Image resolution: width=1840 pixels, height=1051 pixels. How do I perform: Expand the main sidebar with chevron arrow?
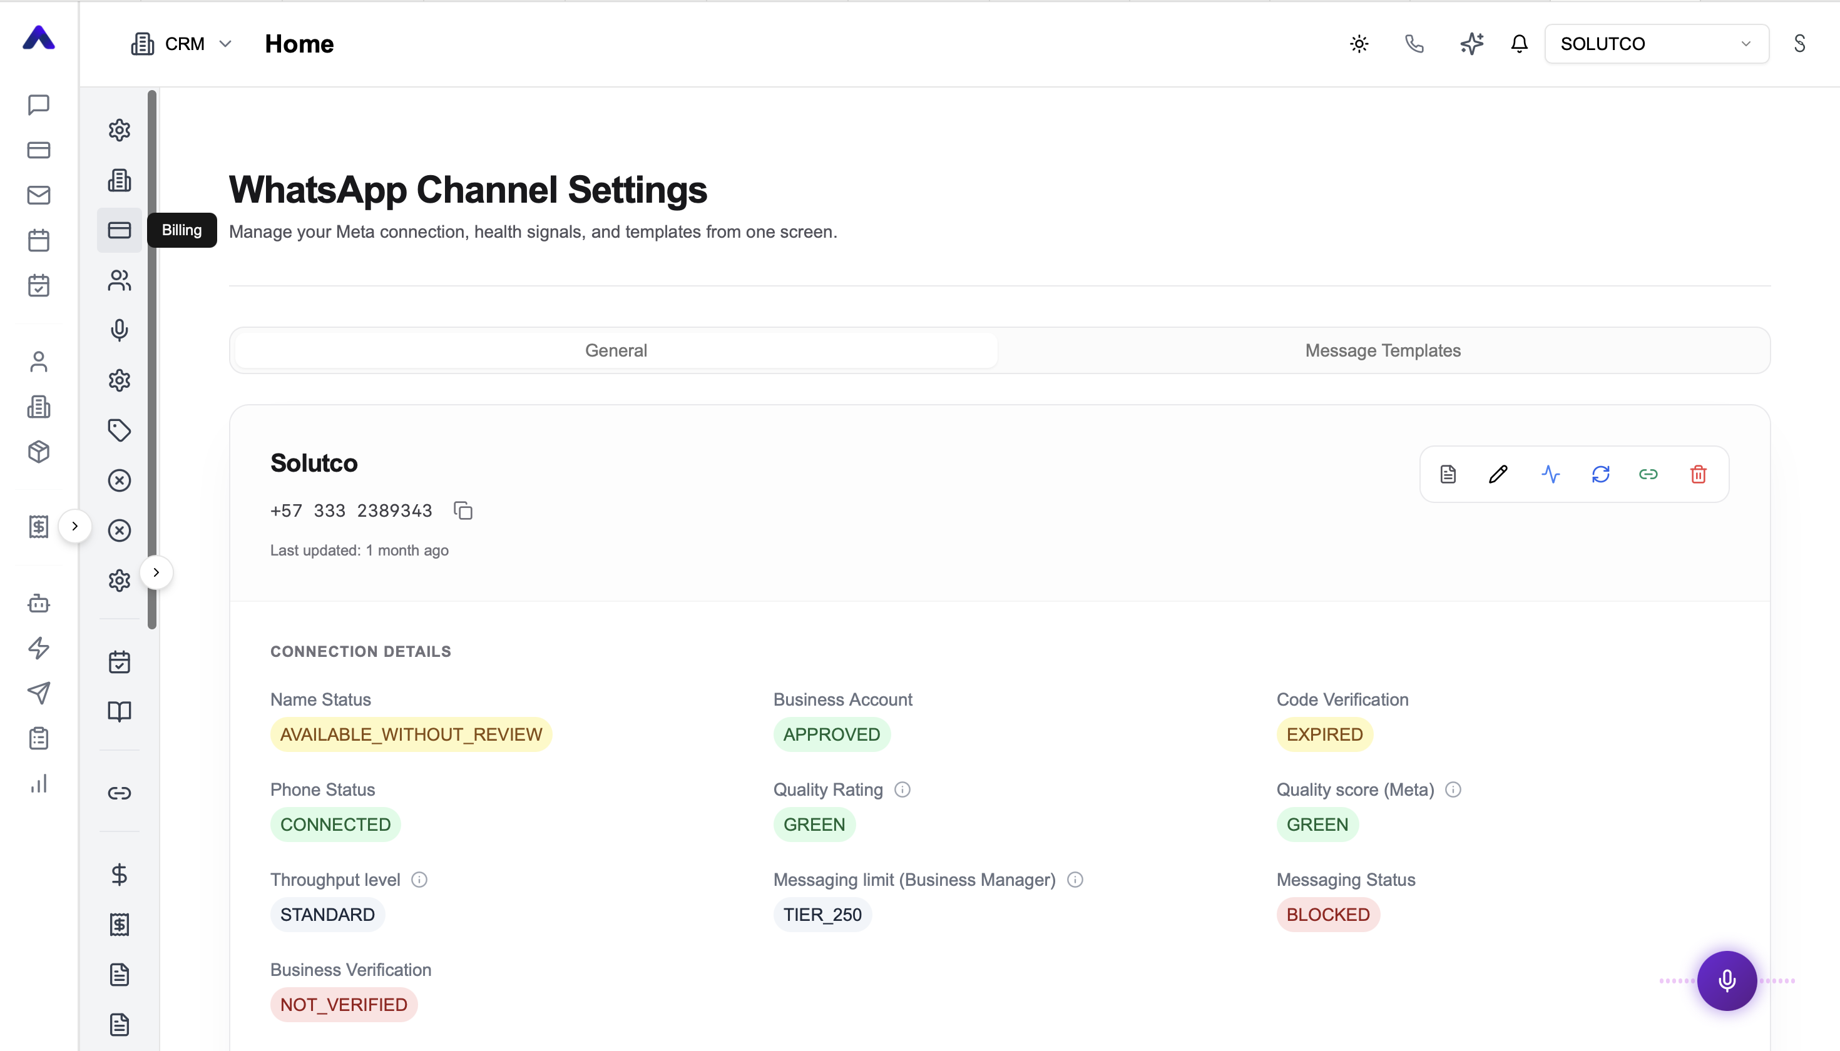pos(74,526)
